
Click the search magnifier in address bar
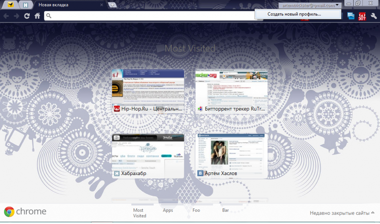pyautogui.click(x=49, y=16)
